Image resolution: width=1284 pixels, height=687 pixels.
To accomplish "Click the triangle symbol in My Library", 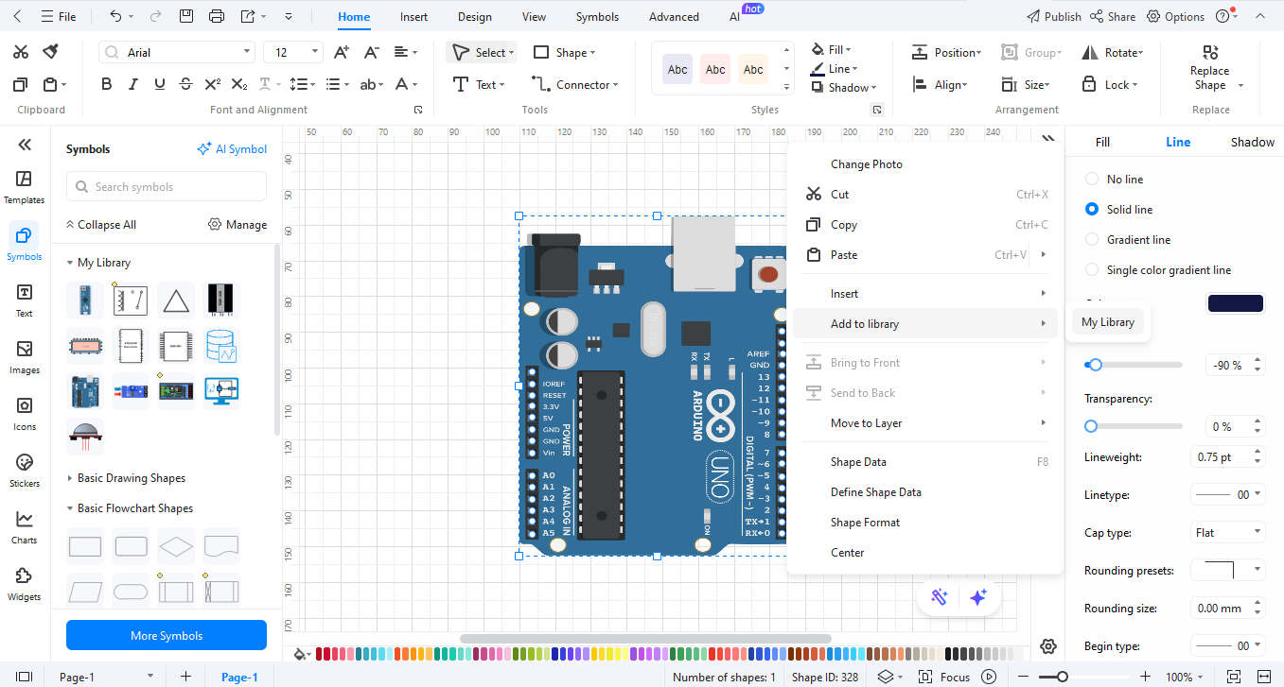I will point(176,301).
